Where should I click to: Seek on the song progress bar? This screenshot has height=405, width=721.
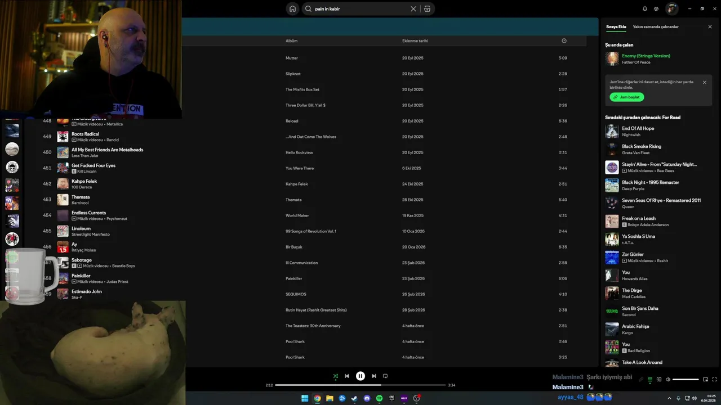360,385
